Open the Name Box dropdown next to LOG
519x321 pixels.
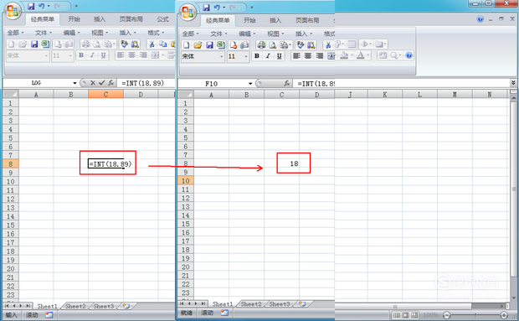point(75,83)
